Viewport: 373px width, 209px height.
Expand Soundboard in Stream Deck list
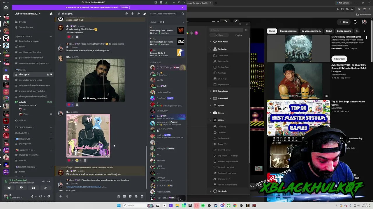click(x=210, y=91)
